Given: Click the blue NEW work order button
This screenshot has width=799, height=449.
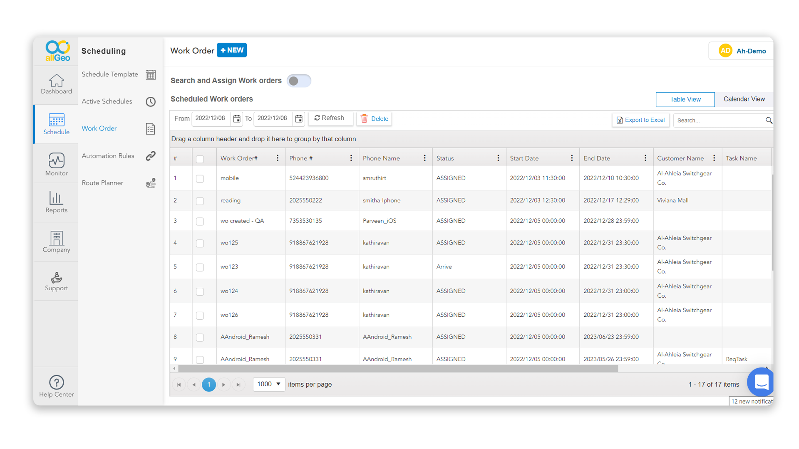Looking at the screenshot, I should pos(232,50).
